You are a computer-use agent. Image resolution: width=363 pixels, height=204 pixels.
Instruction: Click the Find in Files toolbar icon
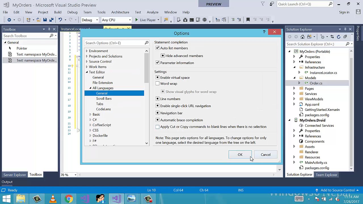pos(166,20)
